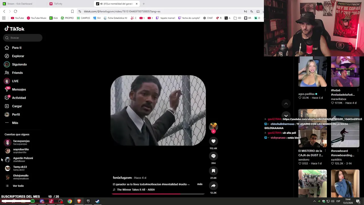Save the video with the bookmark icon
Screen dimensions: 364x205
click(213, 171)
